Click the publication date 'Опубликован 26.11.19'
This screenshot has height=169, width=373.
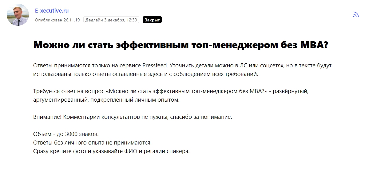[x=57, y=20]
